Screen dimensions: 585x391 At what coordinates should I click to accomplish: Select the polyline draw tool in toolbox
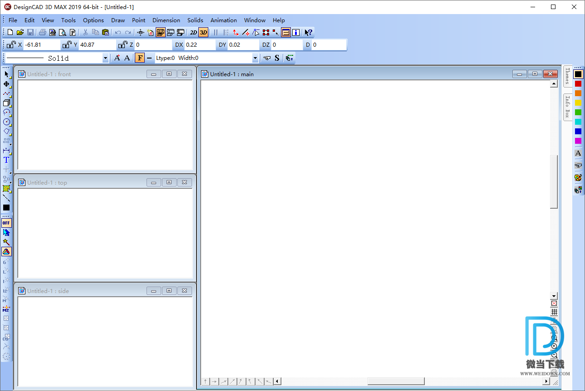pyautogui.click(x=6, y=93)
